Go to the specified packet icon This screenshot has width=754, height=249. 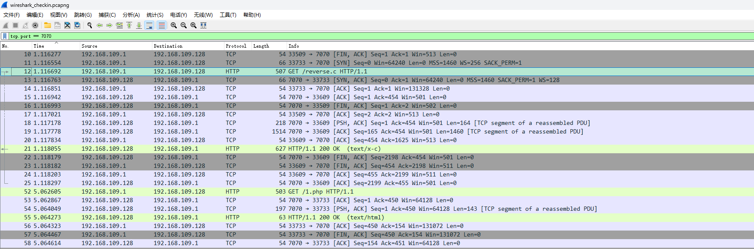[x=119, y=25]
